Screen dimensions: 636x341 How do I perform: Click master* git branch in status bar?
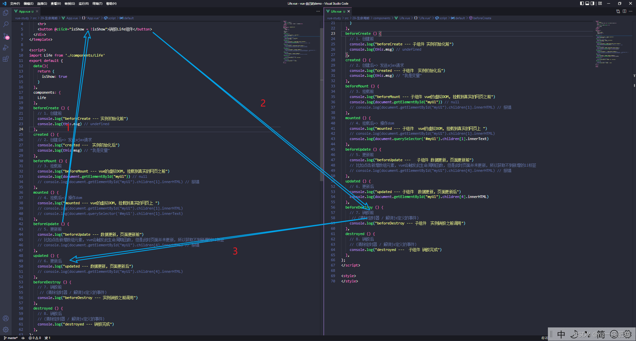point(11,338)
